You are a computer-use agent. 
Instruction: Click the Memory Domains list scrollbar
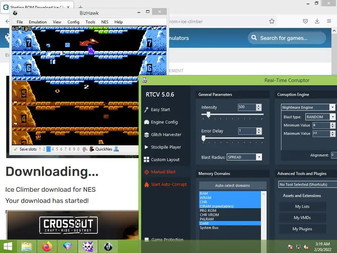click(264, 215)
